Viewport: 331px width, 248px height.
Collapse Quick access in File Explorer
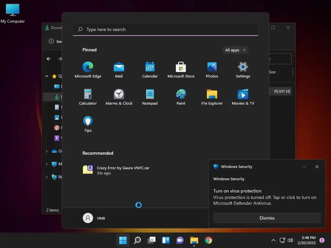(47, 76)
